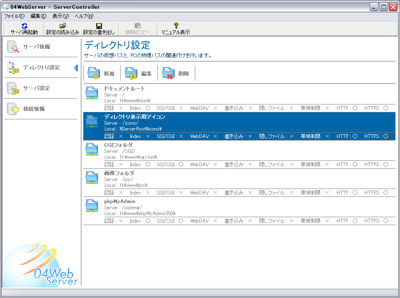Select the ドキュメントルート entry title
This screenshot has width=400, height=298.
(x=124, y=89)
